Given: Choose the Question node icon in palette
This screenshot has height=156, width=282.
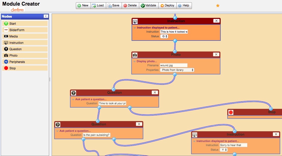Looking at the screenshot, I should coord(6,49).
